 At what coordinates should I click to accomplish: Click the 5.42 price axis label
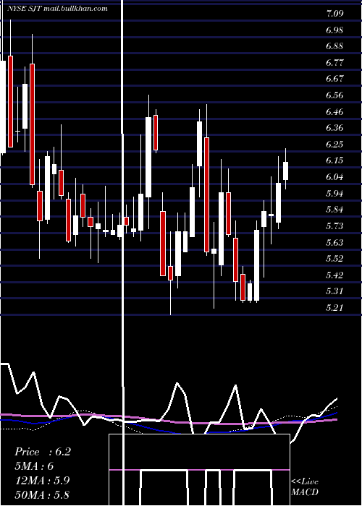pos(334,275)
